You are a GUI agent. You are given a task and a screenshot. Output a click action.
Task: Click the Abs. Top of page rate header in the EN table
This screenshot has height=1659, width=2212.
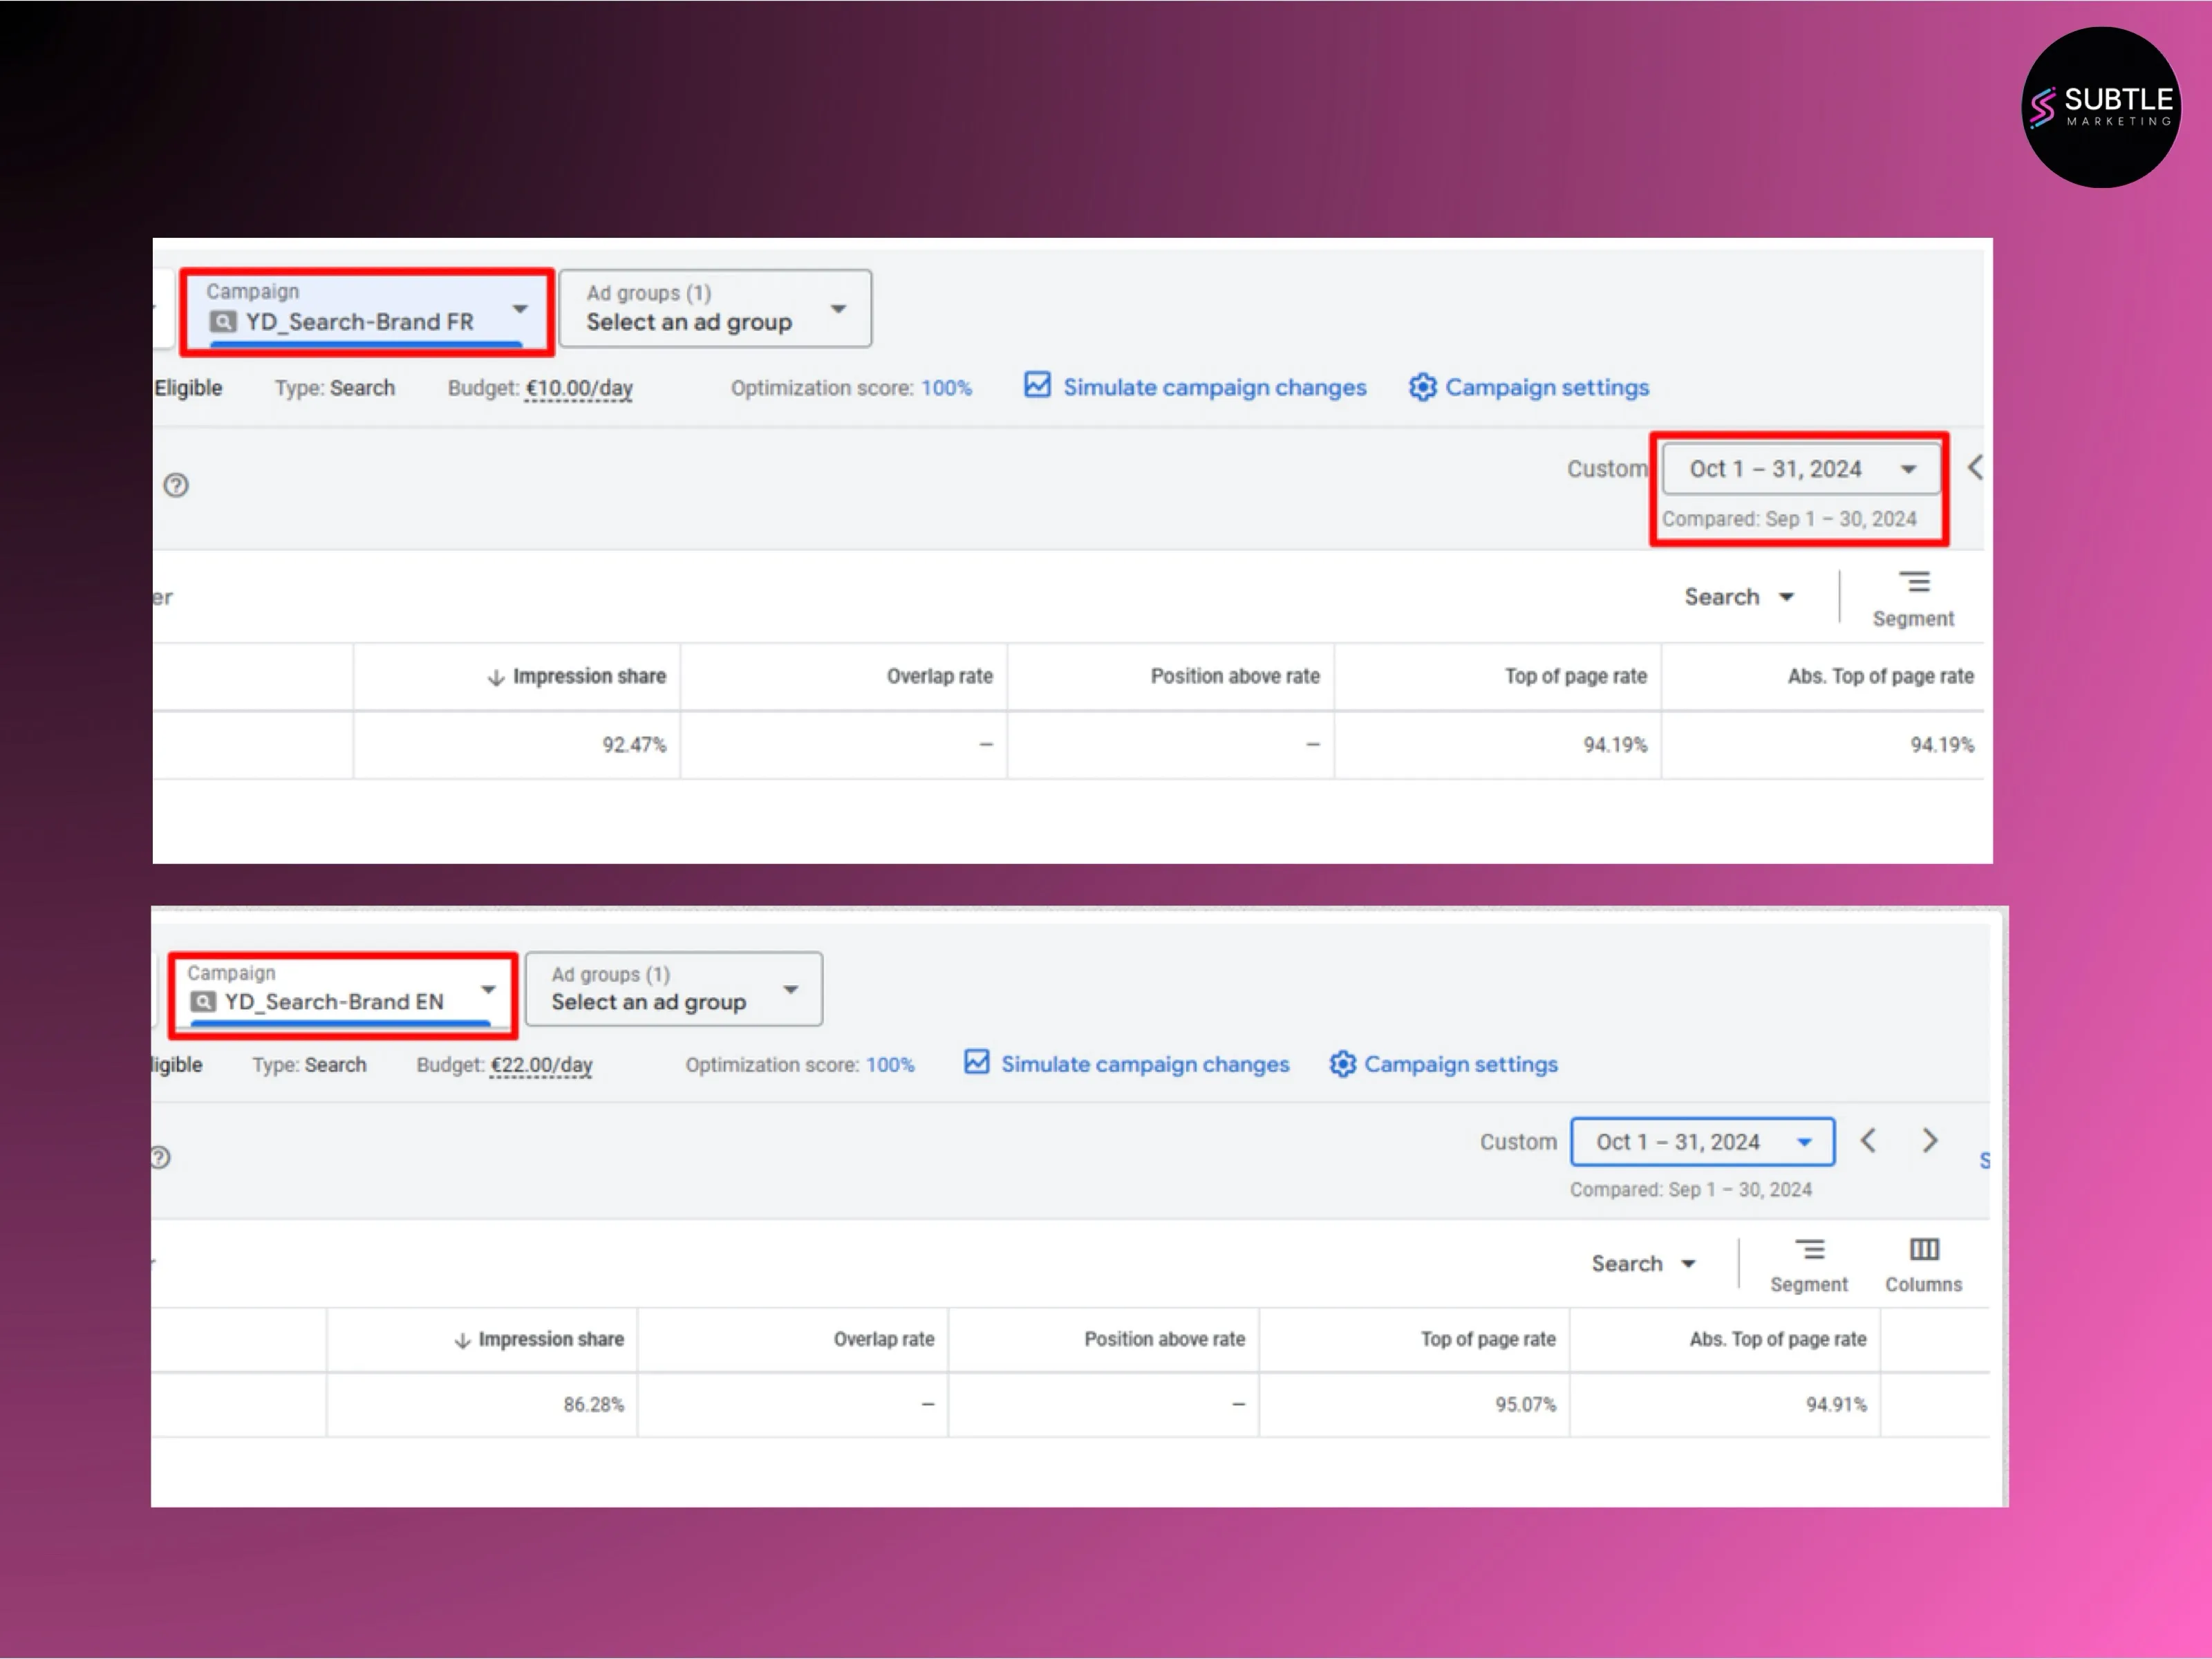click(1777, 1340)
